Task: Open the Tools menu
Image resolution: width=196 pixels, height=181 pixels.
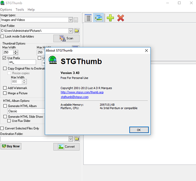Action: click(x=20, y=10)
